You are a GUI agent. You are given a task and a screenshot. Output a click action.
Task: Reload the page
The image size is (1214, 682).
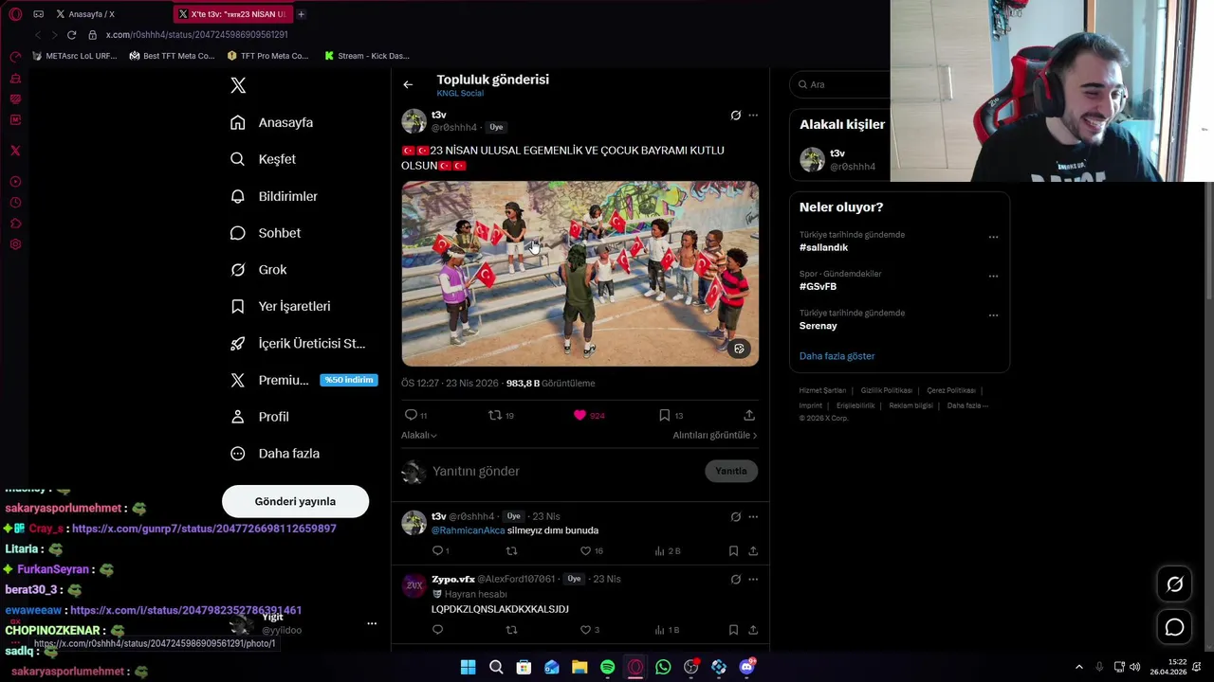pyautogui.click(x=71, y=35)
